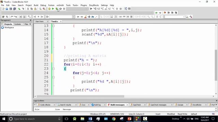Show more log tabs with right arrow

216,105
